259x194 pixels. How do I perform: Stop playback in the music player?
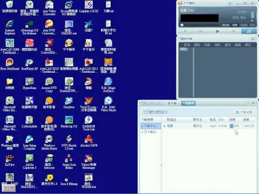point(185,31)
